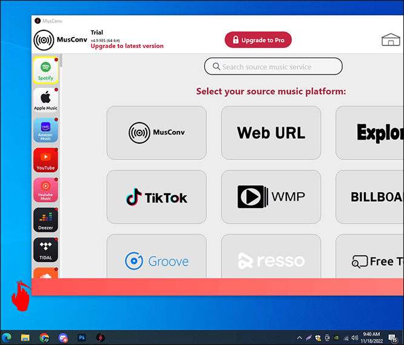
Task: Open network Wi-Fi tray icon
Action: pos(346,338)
